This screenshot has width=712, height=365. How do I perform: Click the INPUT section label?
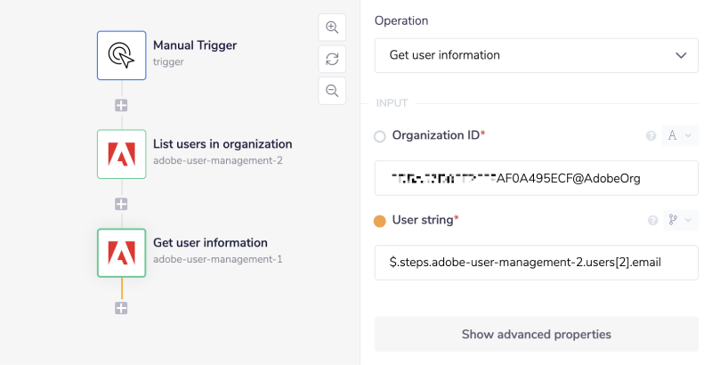[x=392, y=103]
